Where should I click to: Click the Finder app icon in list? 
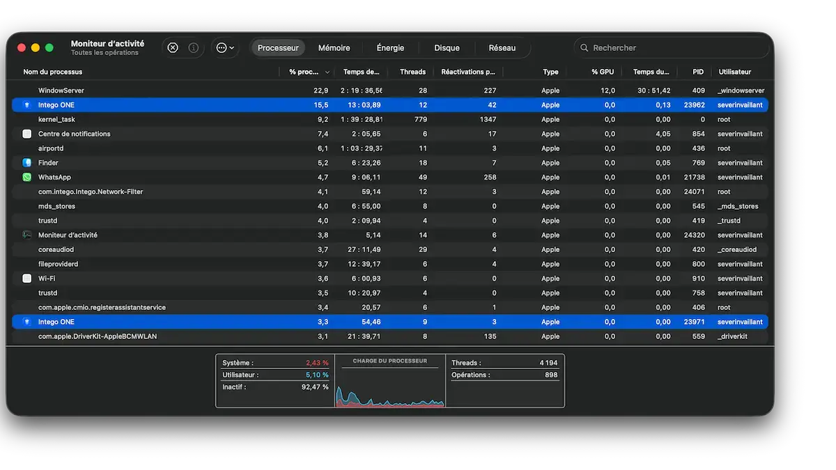click(x=26, y=163)
